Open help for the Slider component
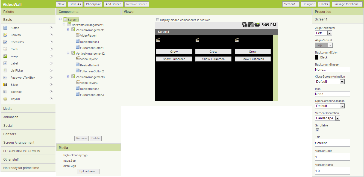The width and height of the screenshot is (364, 177). pyautogui.click(x=51, y=85)
